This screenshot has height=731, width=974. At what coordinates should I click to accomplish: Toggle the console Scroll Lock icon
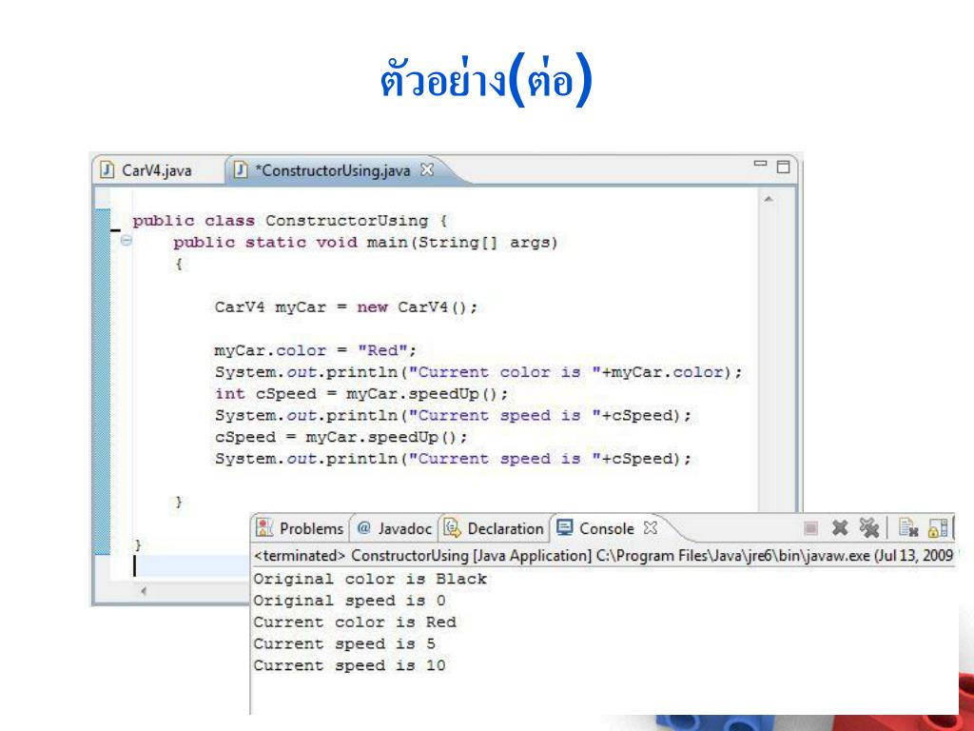tap(937, 528)
